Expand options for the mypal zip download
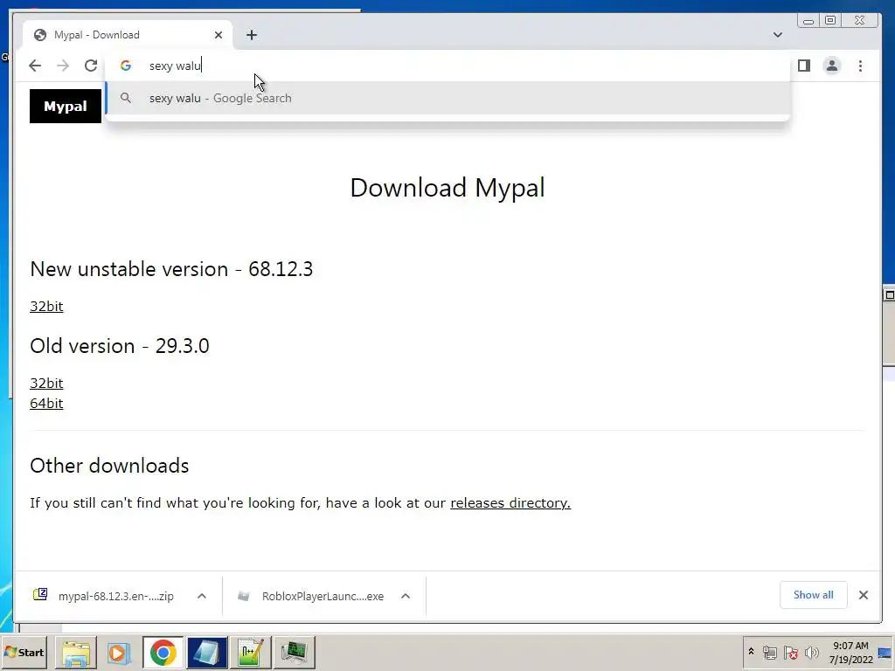The height and width of the screenshot is (671, 895). click(x=202, y=596)
